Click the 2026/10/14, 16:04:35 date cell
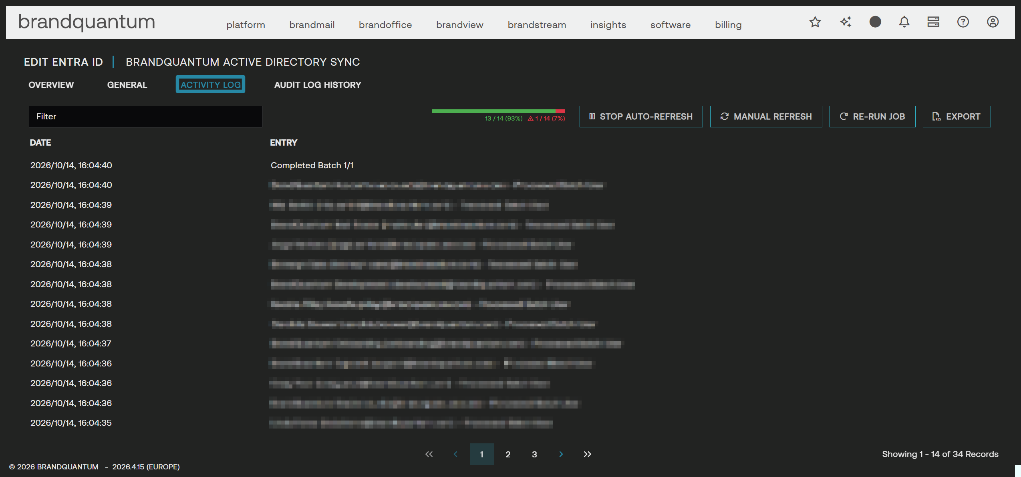Viewport: 1021px width, 477px height. (71, 423)
